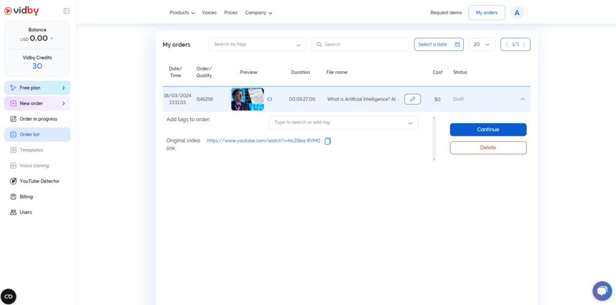The image size is (616, 305).
Task: Copy the original video link
Action: tap(328, 141)
